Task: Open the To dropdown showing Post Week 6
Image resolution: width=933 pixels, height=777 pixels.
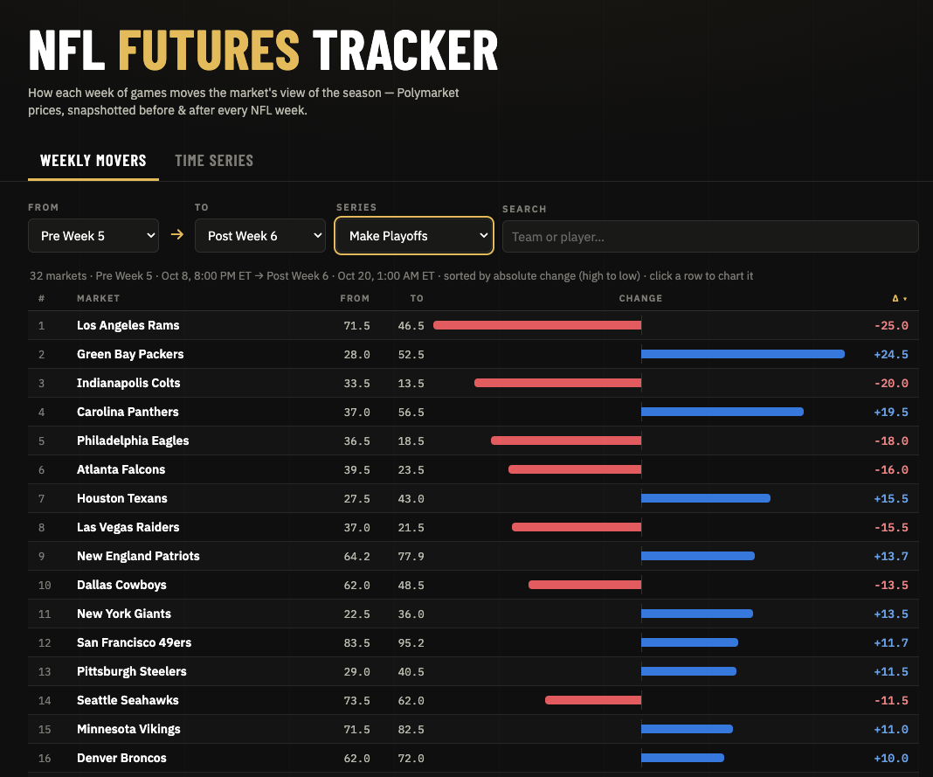Action: [x=260, y=236]
